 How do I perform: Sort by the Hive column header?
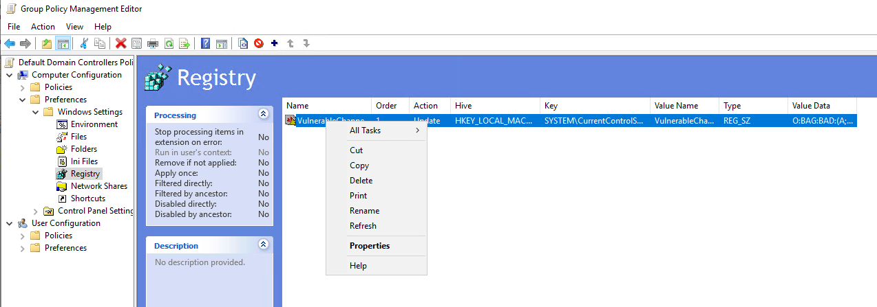[496, 106]
